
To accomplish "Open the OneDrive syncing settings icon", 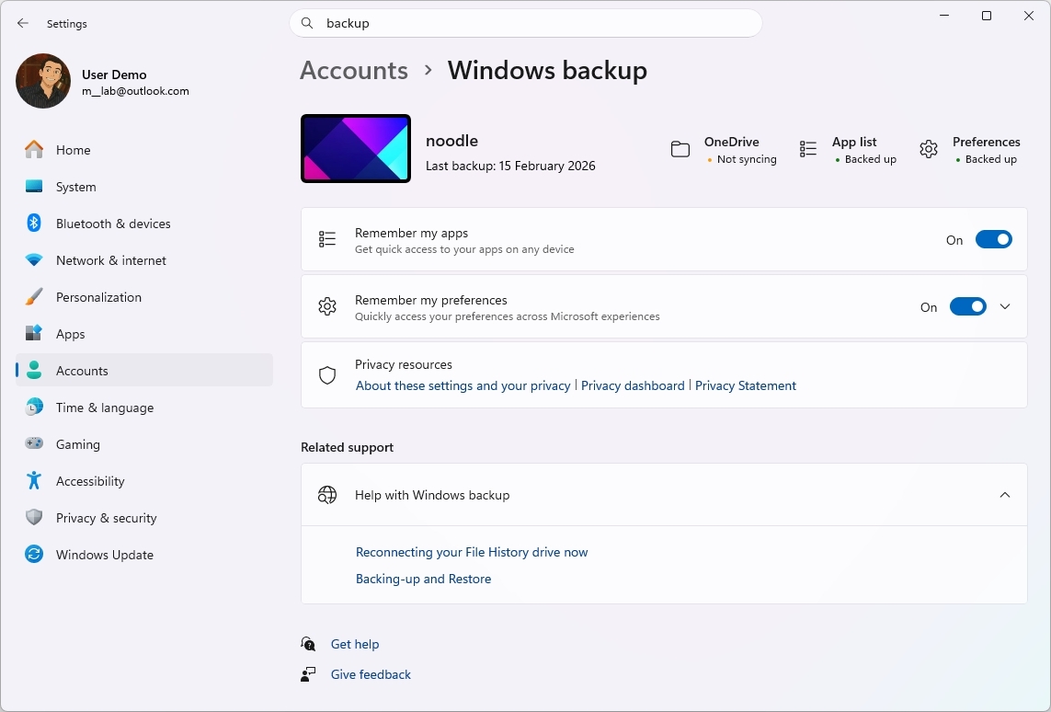I will (680, 148).
